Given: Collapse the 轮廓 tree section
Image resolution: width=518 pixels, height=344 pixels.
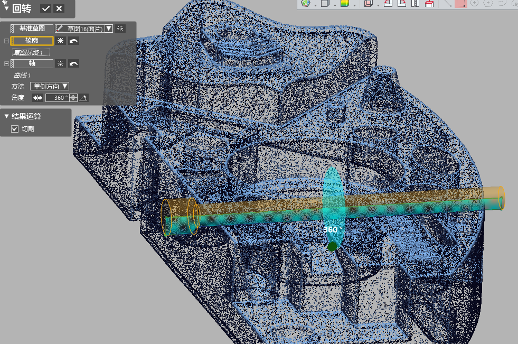Looking at the screenshot, I should pos(6,41).
